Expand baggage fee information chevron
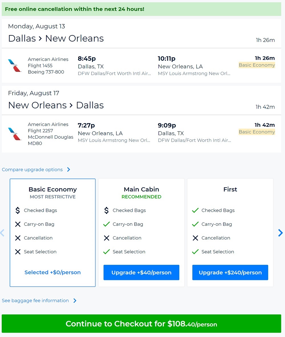 pos(75,301)
